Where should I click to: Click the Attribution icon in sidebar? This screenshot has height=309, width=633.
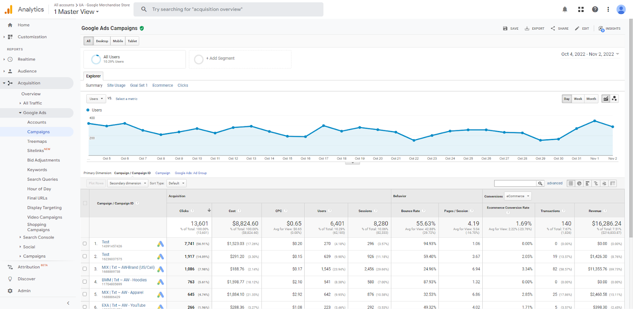tap(10, 267)
